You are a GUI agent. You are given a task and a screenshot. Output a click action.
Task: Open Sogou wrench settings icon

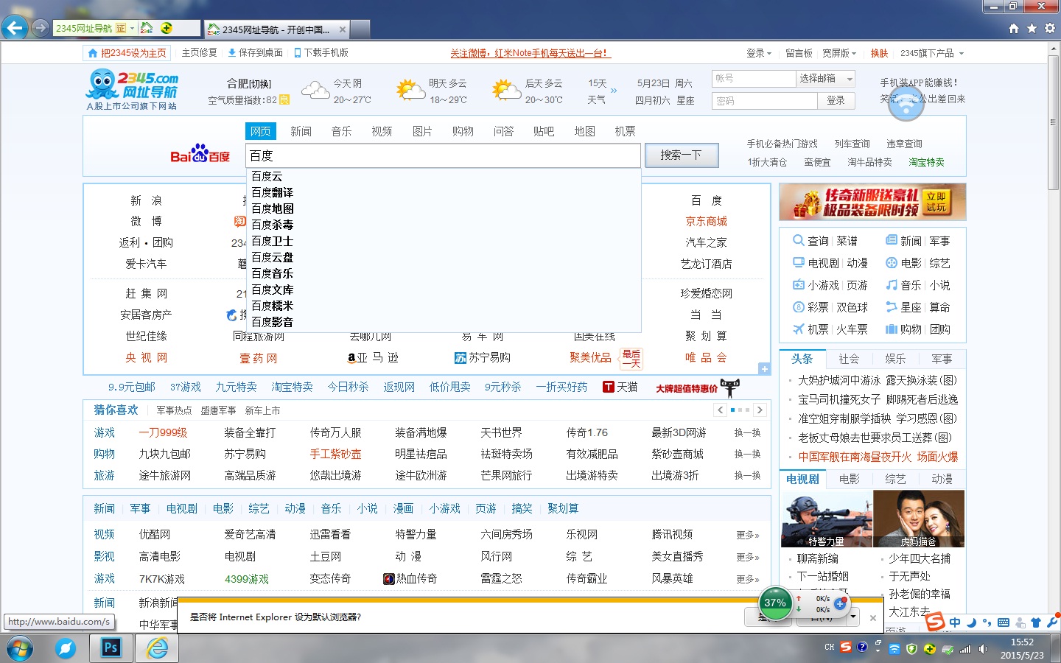1052,622
